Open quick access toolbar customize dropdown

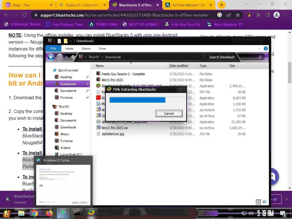(x=71, y=41)
